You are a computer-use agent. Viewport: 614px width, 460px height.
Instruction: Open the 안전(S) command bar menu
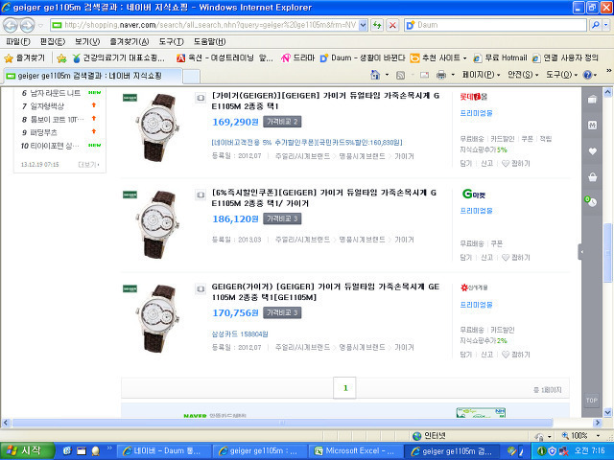[x=523, y=75]
